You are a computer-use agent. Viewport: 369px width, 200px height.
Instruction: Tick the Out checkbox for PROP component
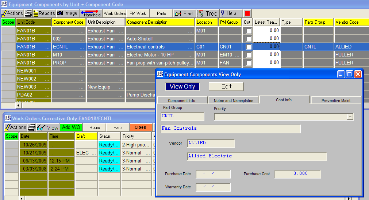click(249, 63)
